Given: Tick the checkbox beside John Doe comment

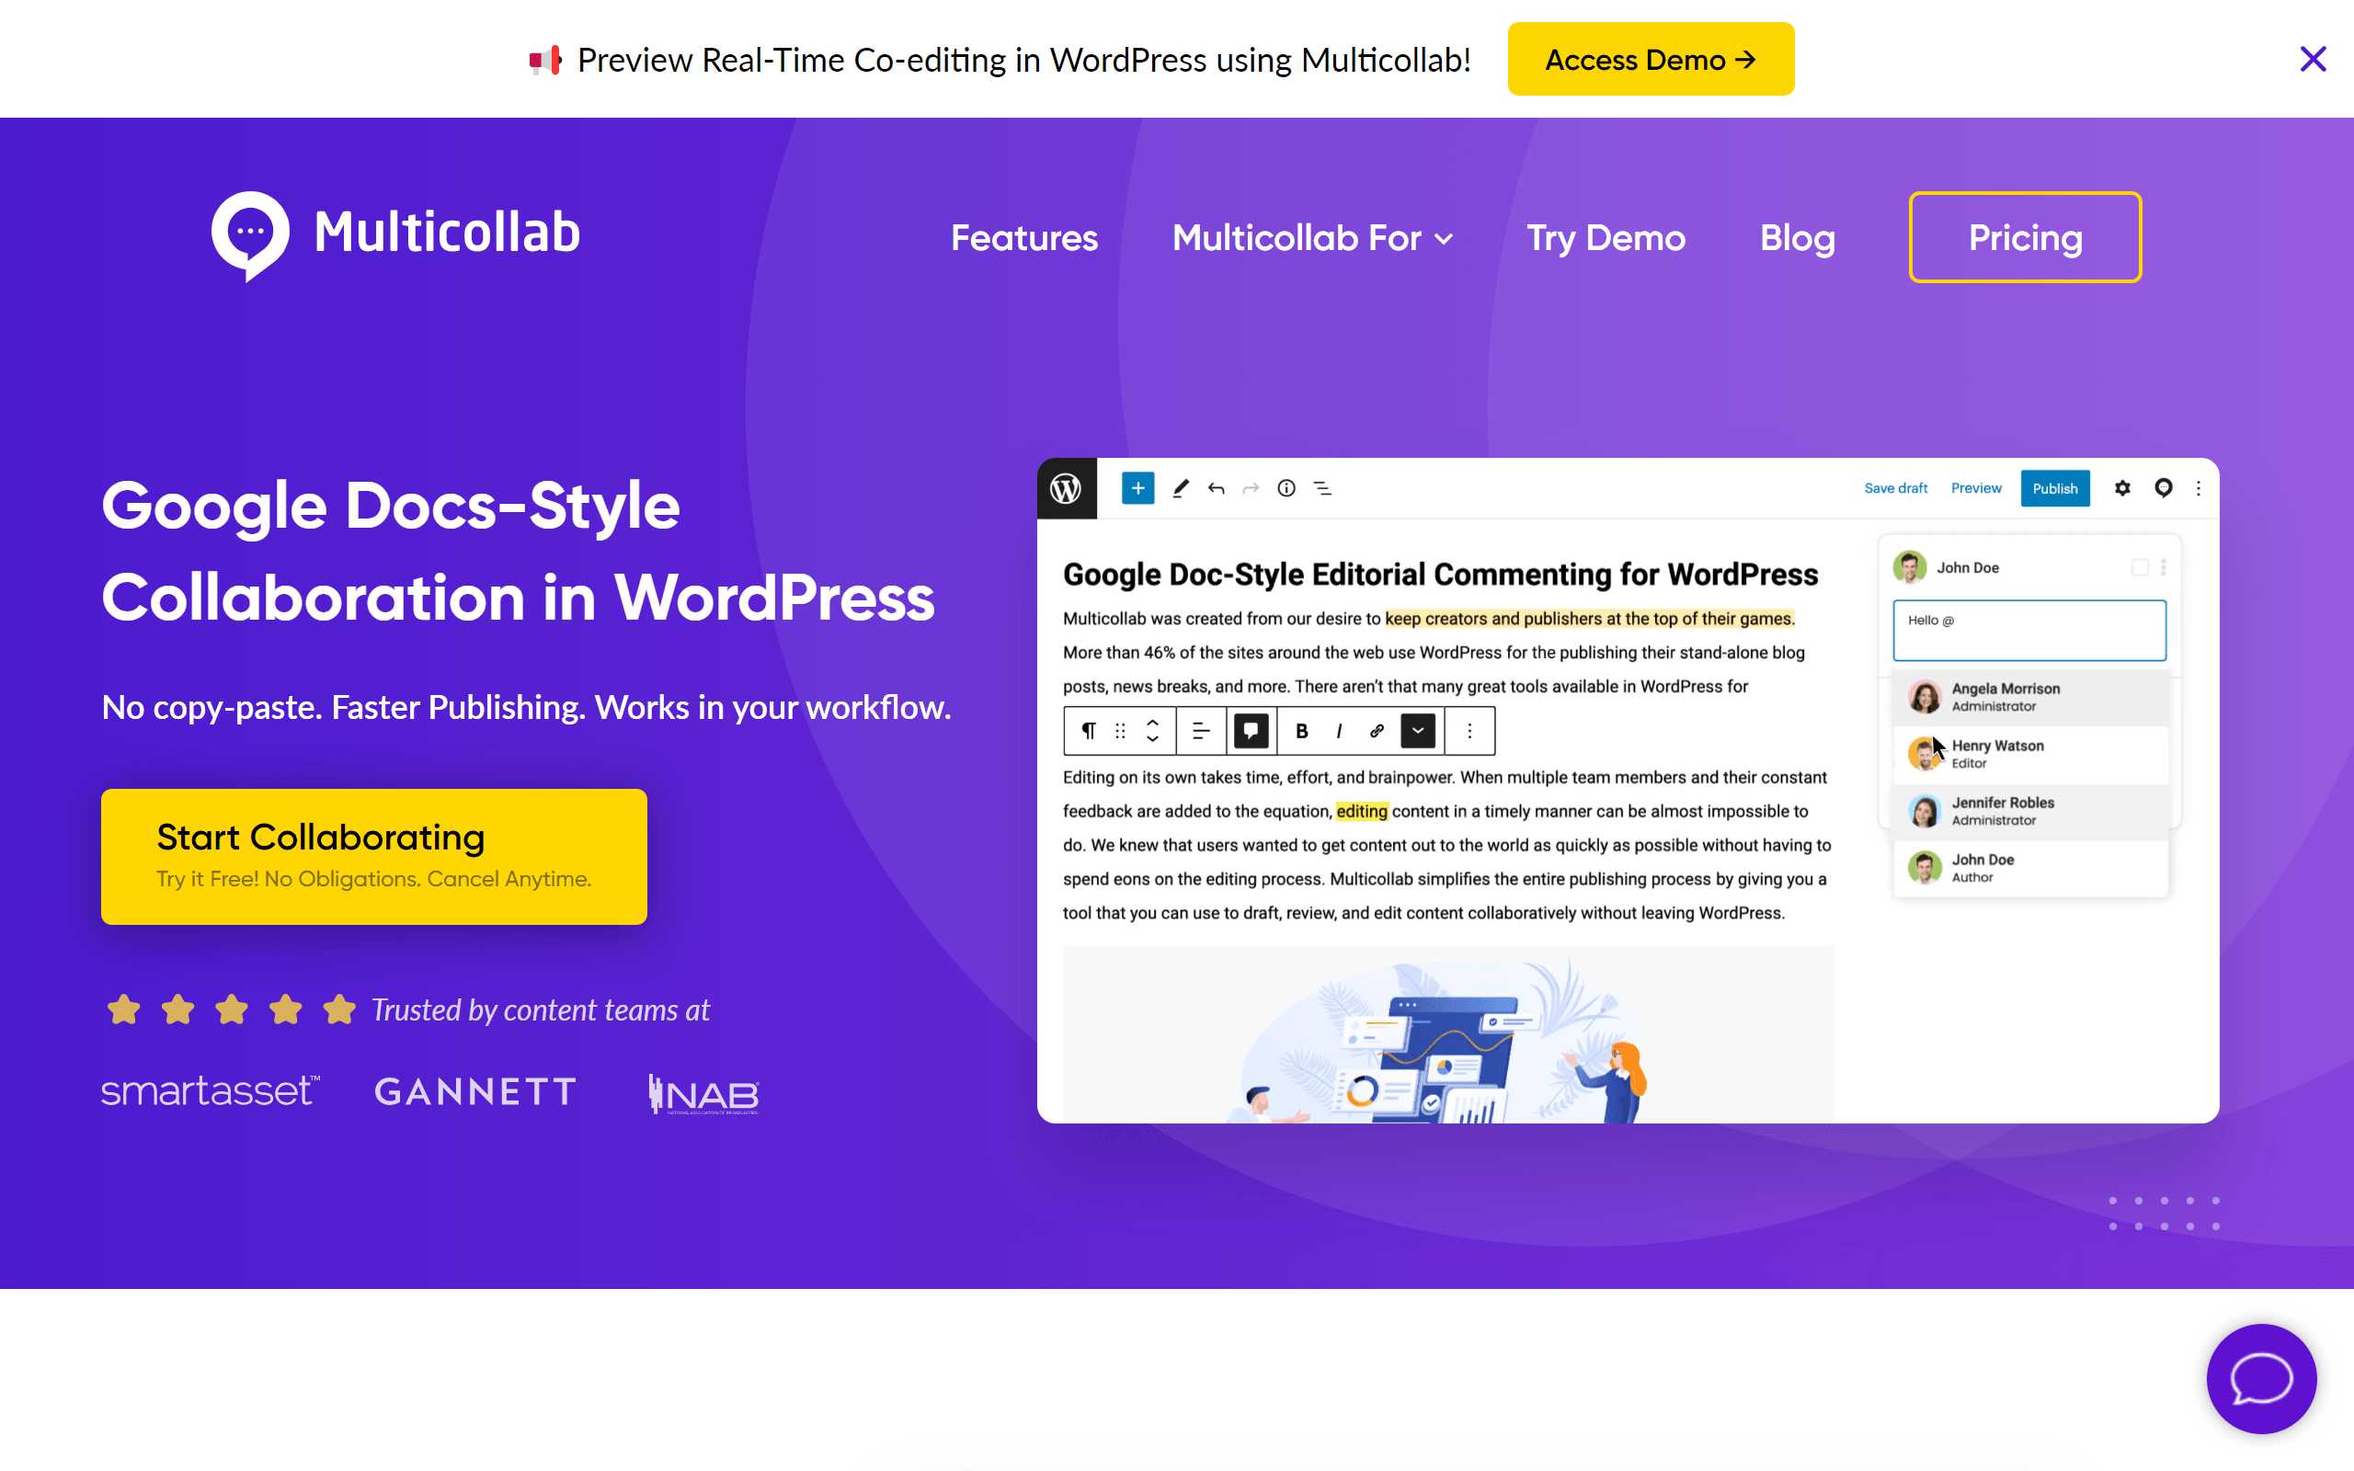Looking at the screenshot, I should click(x=2140, y=567).
